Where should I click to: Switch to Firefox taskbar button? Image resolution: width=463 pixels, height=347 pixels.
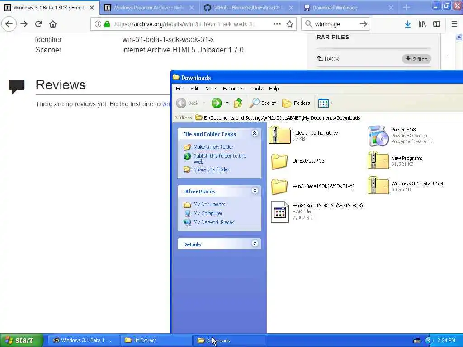pos(83,340)
